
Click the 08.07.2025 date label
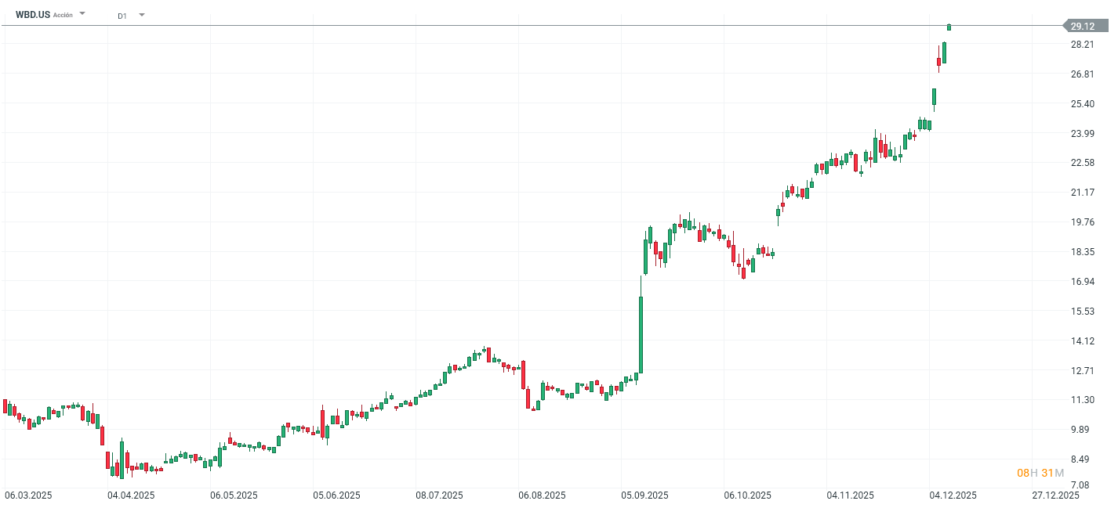[439, 495]
